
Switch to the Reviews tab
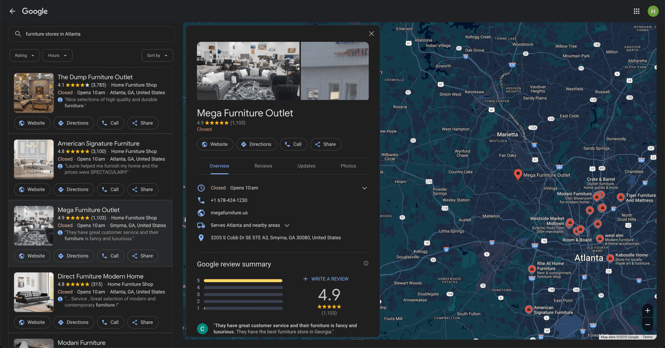pos(263,166)
